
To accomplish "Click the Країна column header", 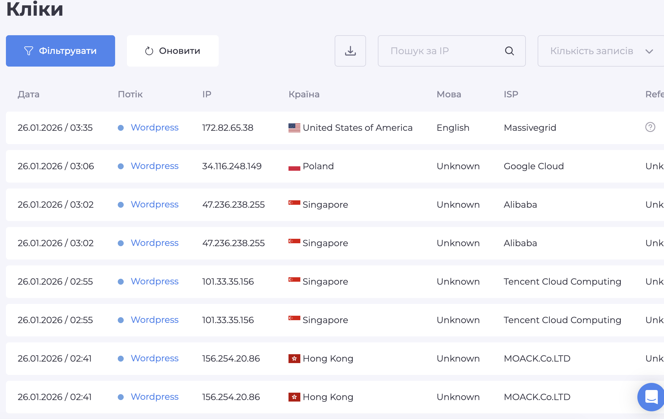I will 304,94.
